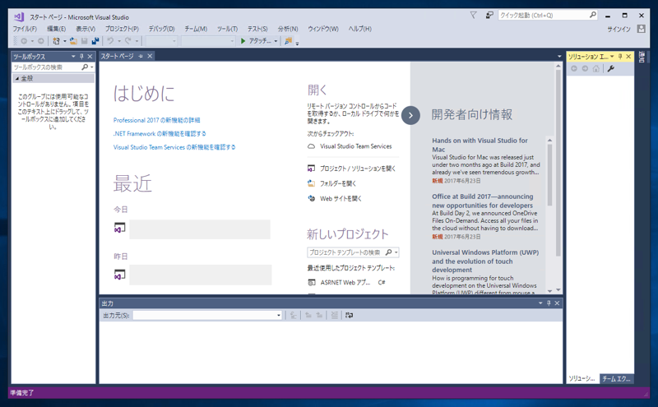Open Professional 2017 の新機能の詳細 link
658x407 pixels.
click(x=156, y=120)
